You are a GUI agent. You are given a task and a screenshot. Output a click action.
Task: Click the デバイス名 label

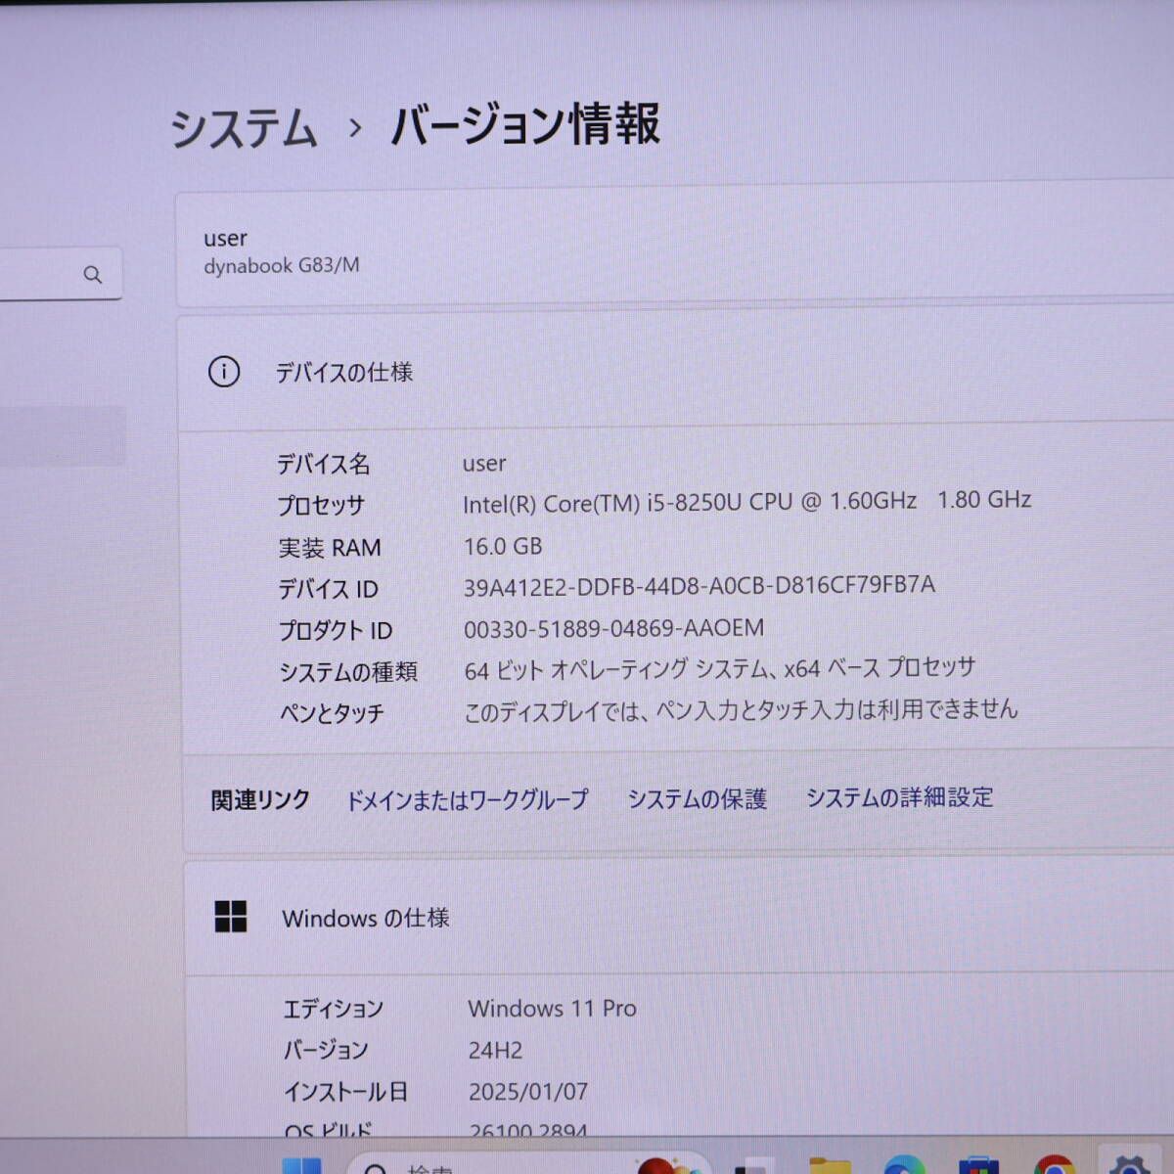click(x=324, y=464)
